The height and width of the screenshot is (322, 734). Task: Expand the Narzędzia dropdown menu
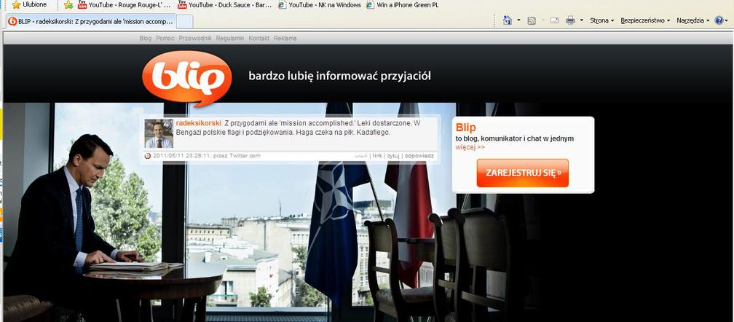[692, 20]
